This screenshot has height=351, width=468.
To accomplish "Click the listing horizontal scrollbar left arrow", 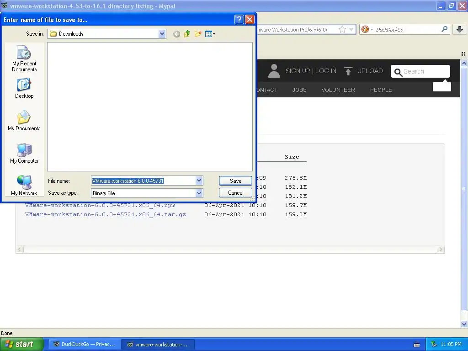I will point(20,250).
